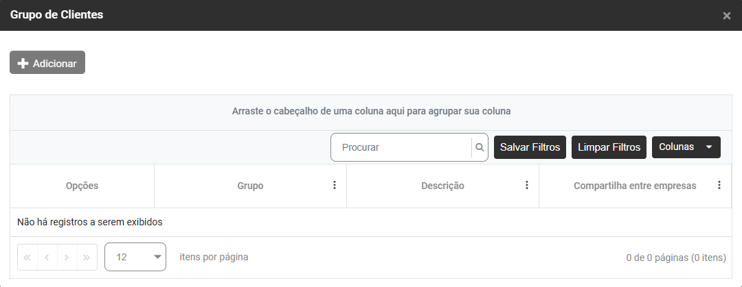Sort by Compartilha entre empresas header
The height and width of the screenshot is (287, 742).
coord(635,186)
